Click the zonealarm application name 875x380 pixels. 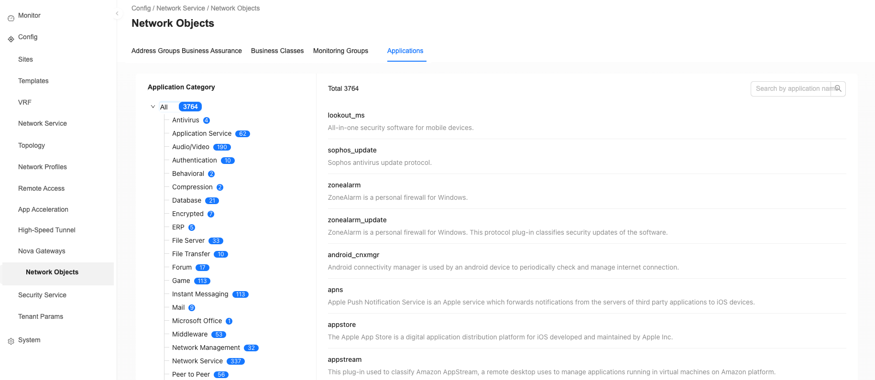(344, 185)
